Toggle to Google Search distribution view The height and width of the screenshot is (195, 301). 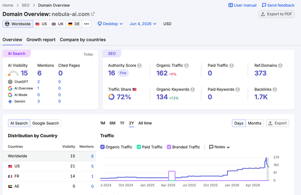point(46,123)
